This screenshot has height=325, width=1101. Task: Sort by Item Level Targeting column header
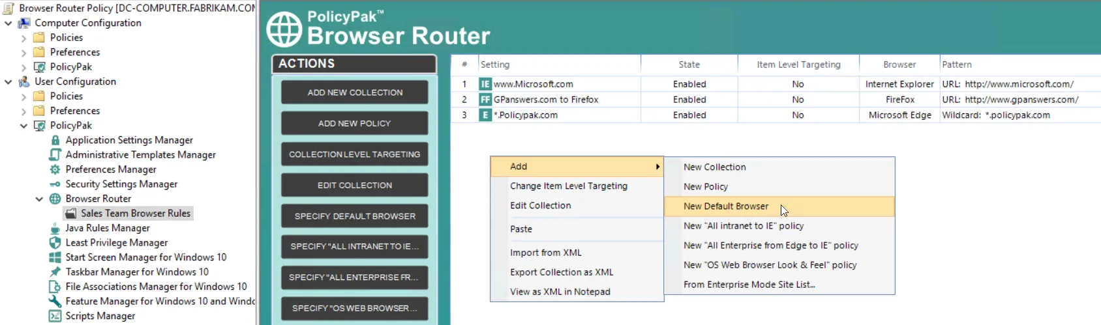tap(798, 64)
